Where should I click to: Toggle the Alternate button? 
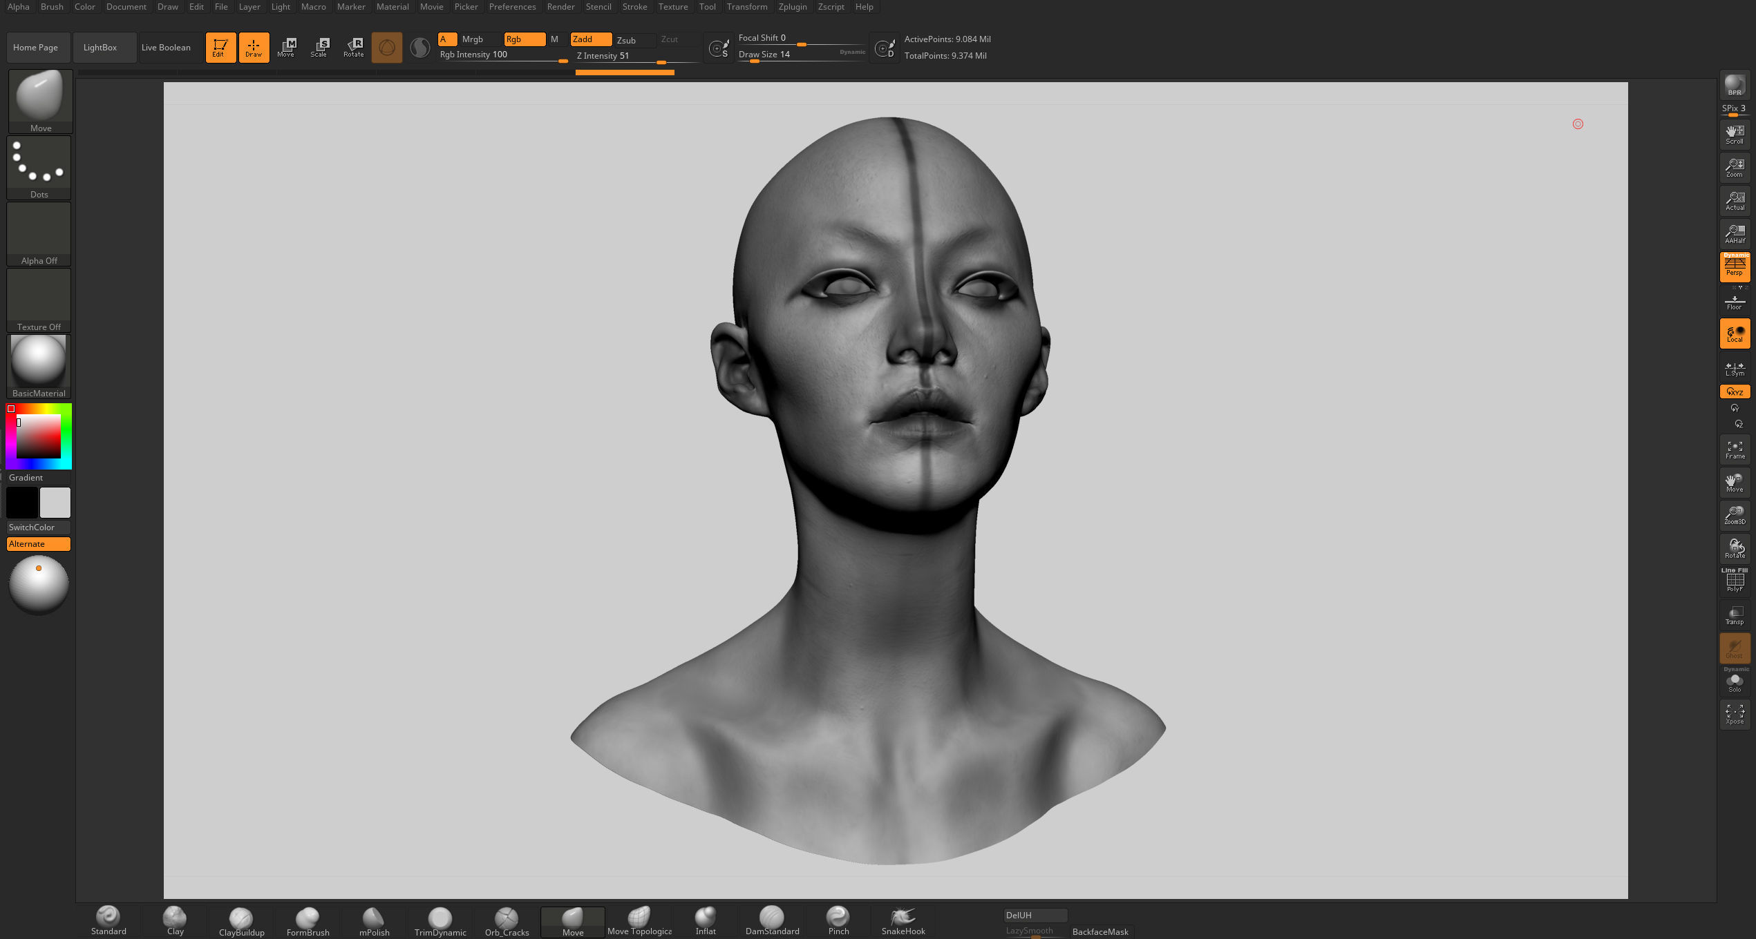pos(39,544)
